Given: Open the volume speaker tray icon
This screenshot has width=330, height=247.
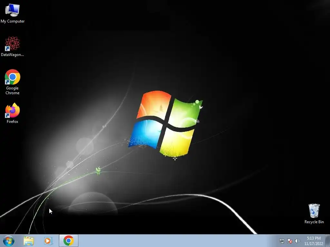Looking at the screenshot, I should point(297,241).
